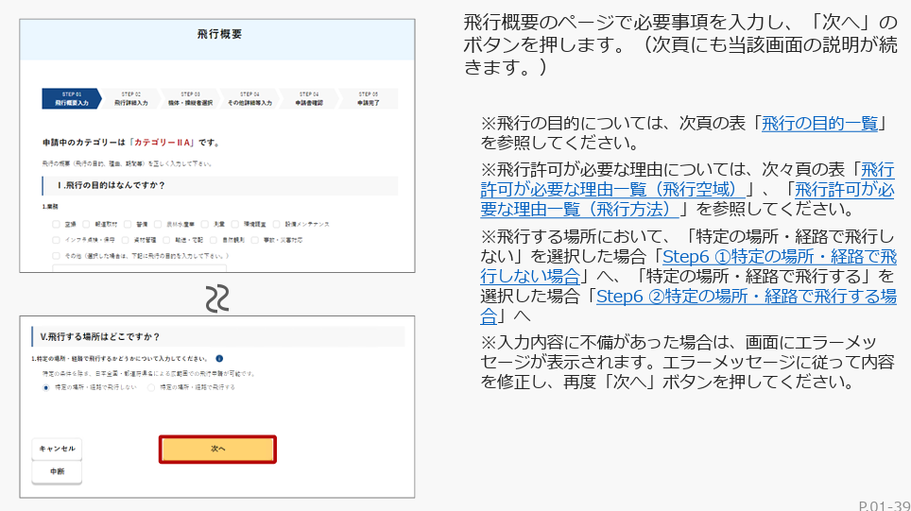Click the 飛行概要 page title

(219, 34)
